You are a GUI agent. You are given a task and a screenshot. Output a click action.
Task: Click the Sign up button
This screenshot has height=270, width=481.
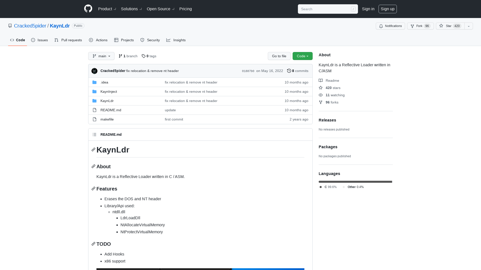point(388,9)
